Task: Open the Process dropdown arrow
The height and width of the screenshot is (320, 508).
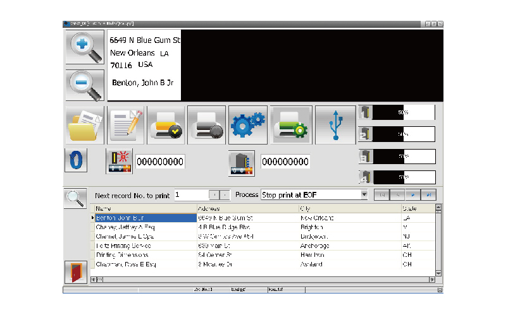Action: point(364,194)
